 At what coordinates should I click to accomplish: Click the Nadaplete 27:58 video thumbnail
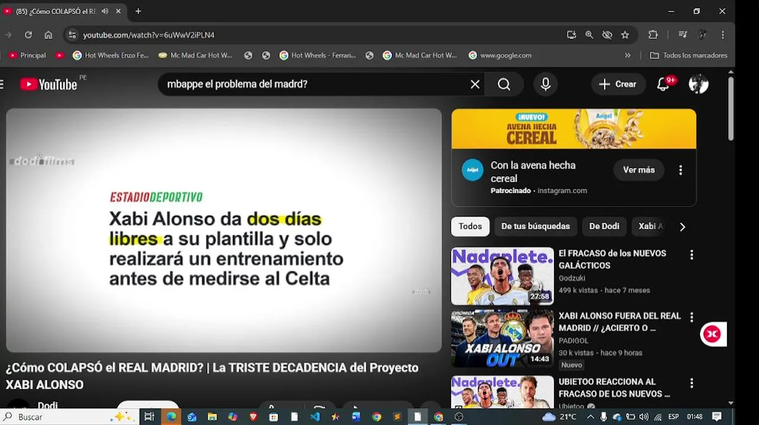[502, 276]
